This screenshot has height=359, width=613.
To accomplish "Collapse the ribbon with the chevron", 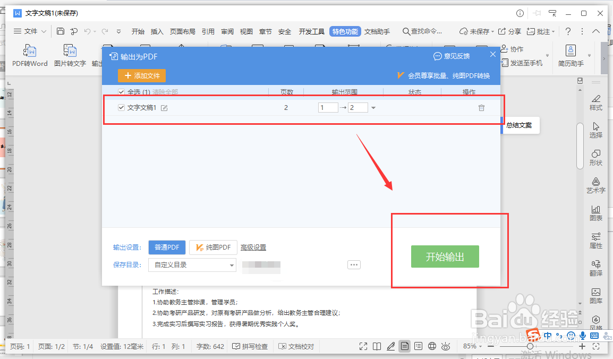I will point(596,31).
